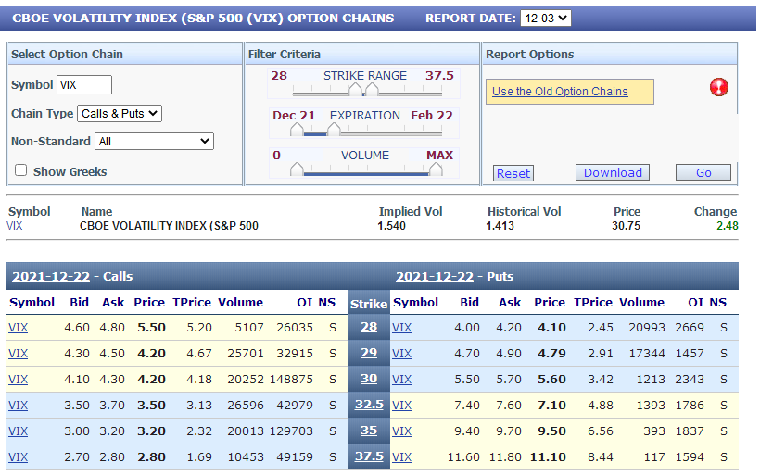Viewport: 760px width, 475px height.
Task: Click put volume 20993 cell
Action: [x=647, y=328]
